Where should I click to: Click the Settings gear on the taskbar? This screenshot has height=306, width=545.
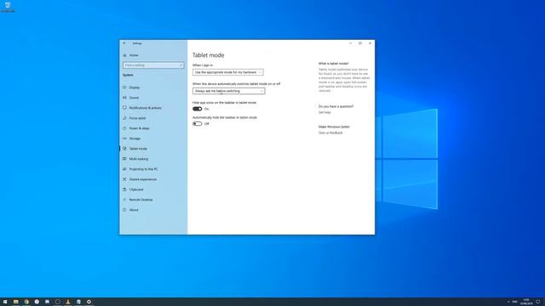(x=89, y=302)
